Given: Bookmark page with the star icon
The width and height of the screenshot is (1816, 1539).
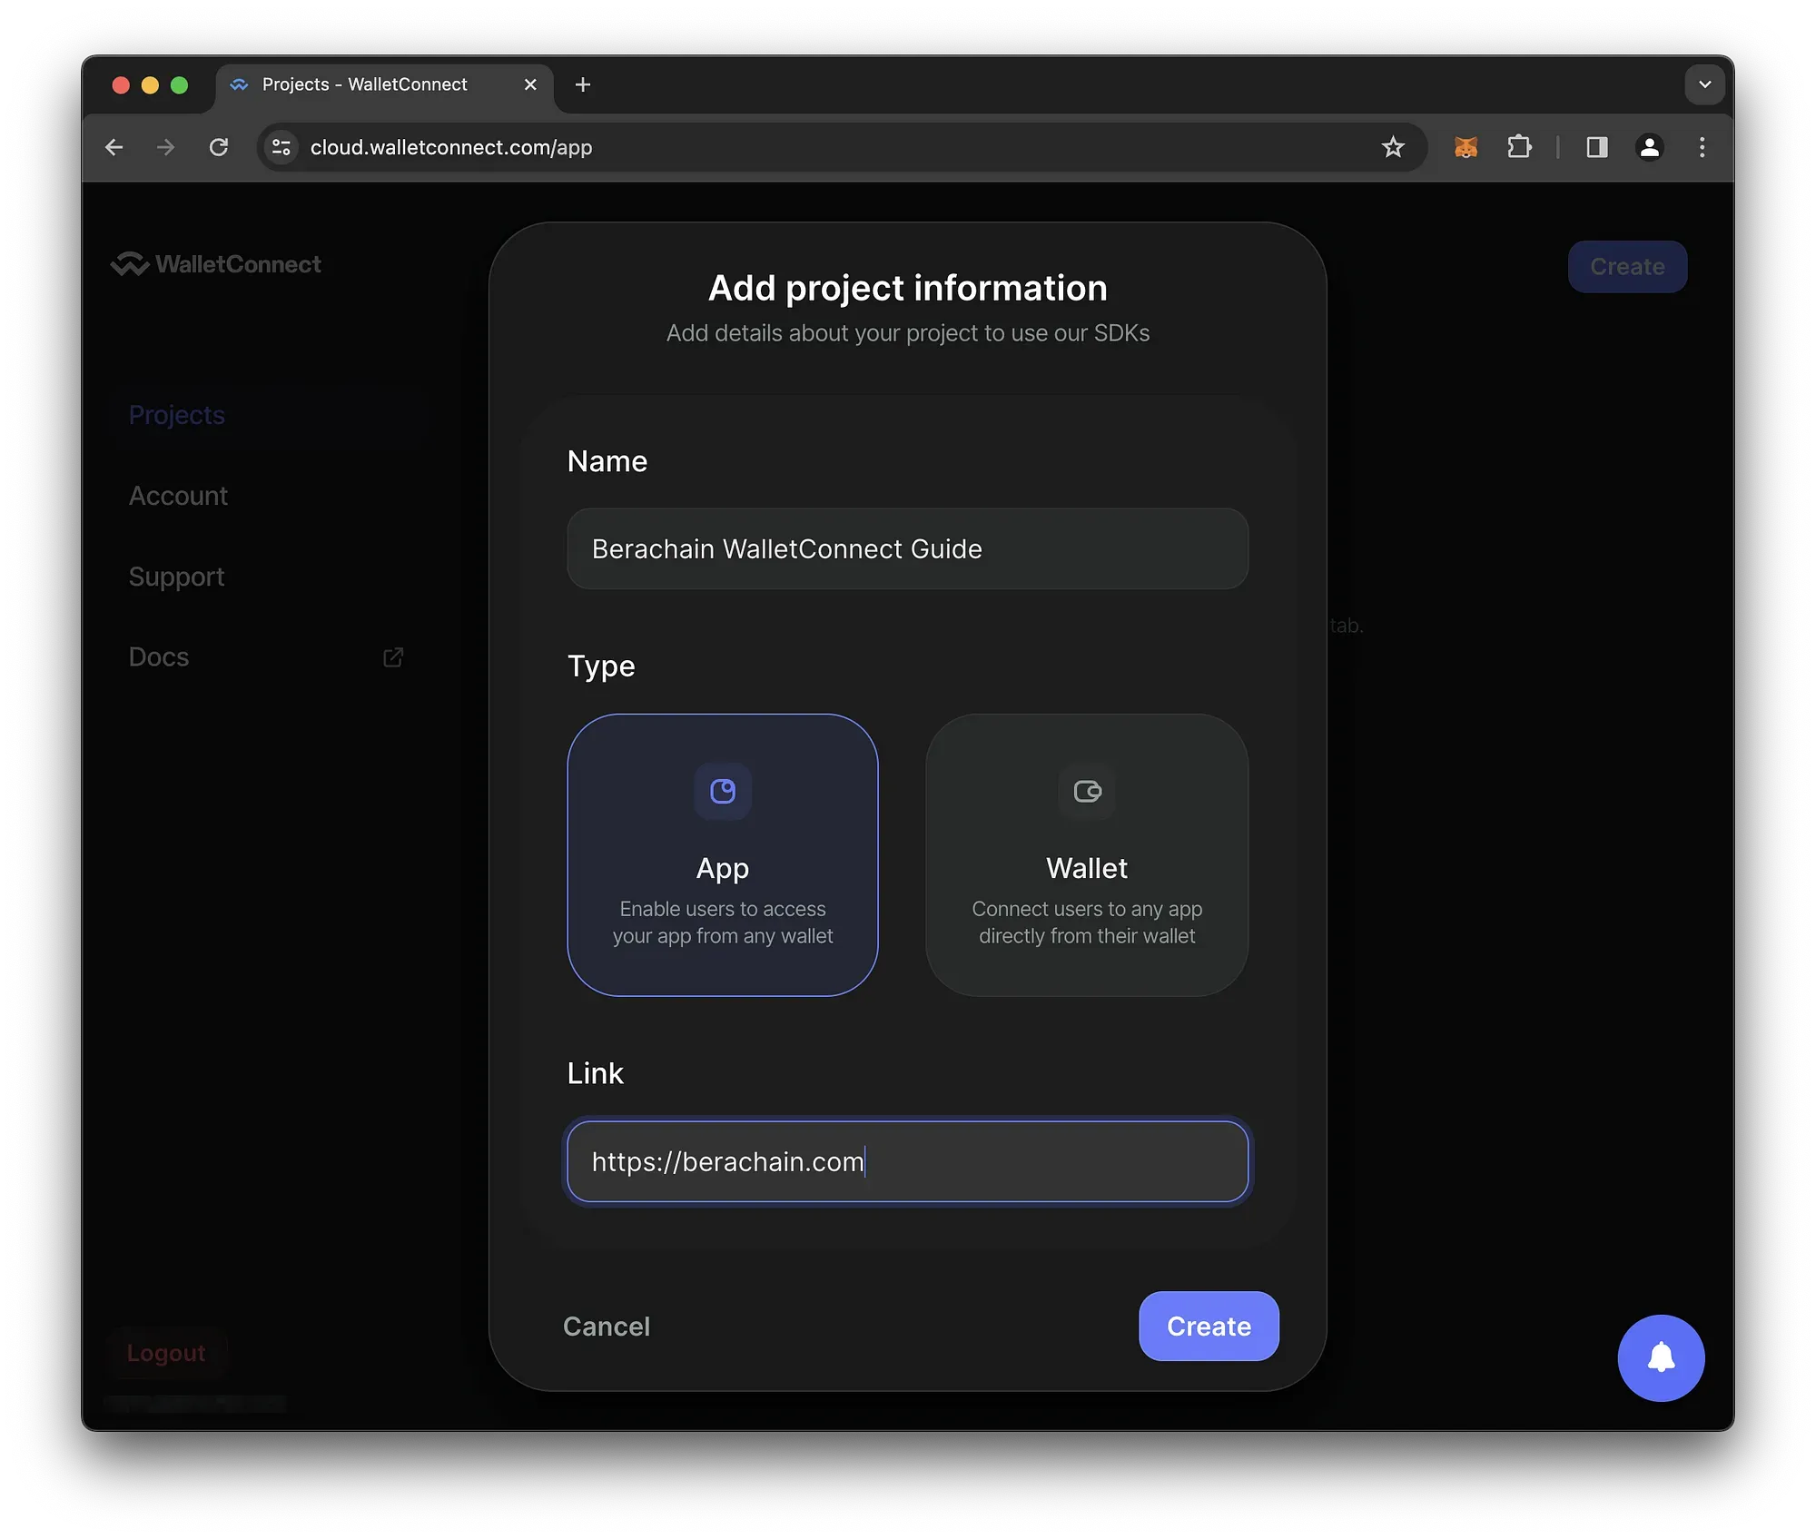Looking at the screenshot, I should click(1393, 147).
